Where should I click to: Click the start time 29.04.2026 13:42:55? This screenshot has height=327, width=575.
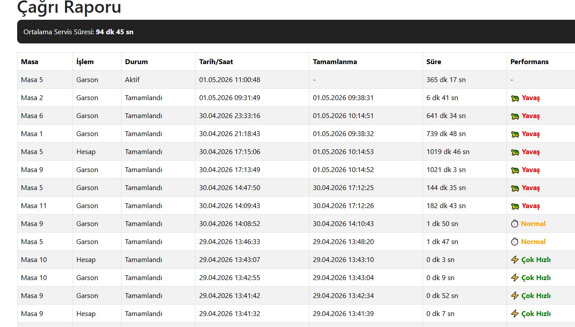point(229,278)
